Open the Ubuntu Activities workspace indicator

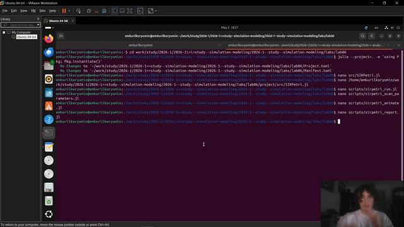click(x=49, y=28)
